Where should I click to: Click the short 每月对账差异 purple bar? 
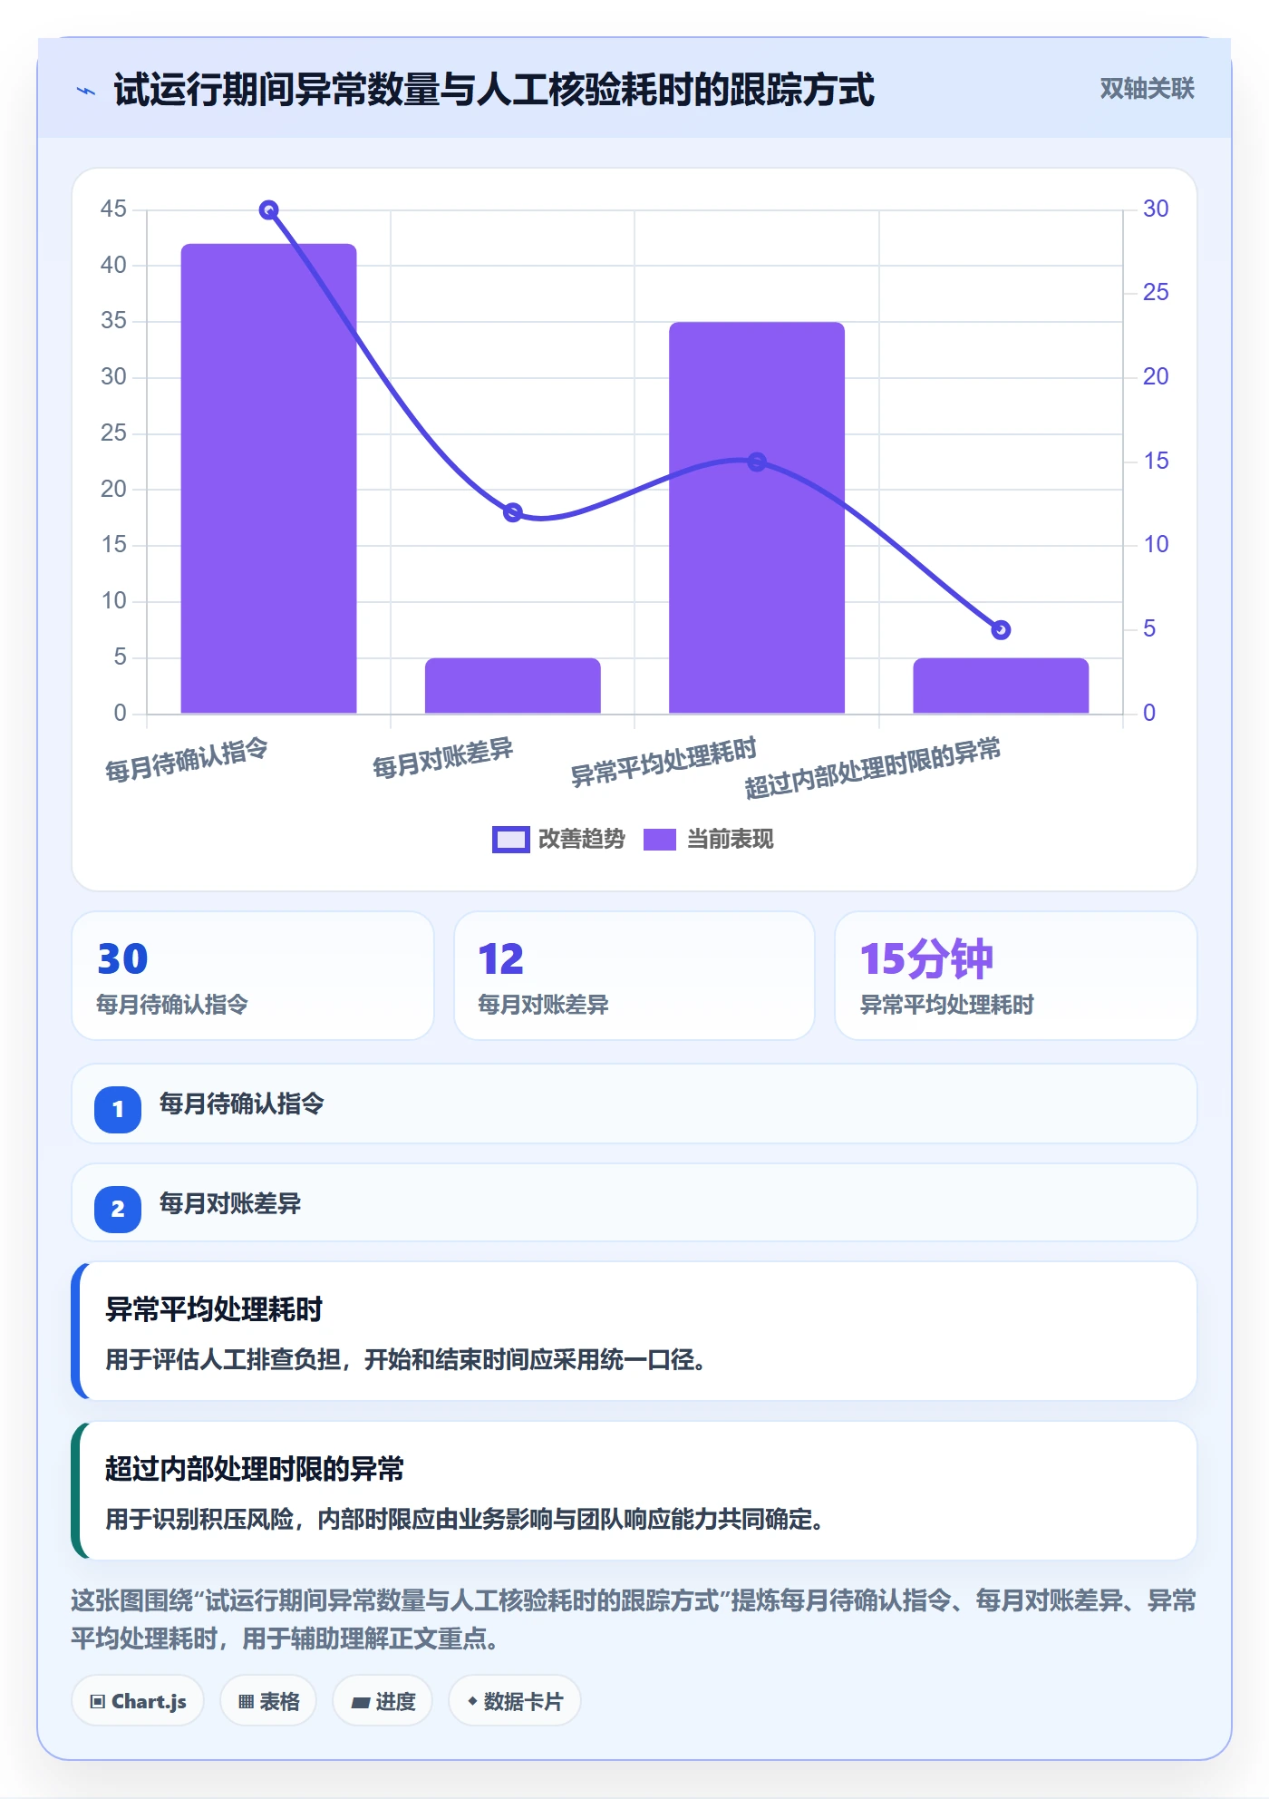click(512, 686)
